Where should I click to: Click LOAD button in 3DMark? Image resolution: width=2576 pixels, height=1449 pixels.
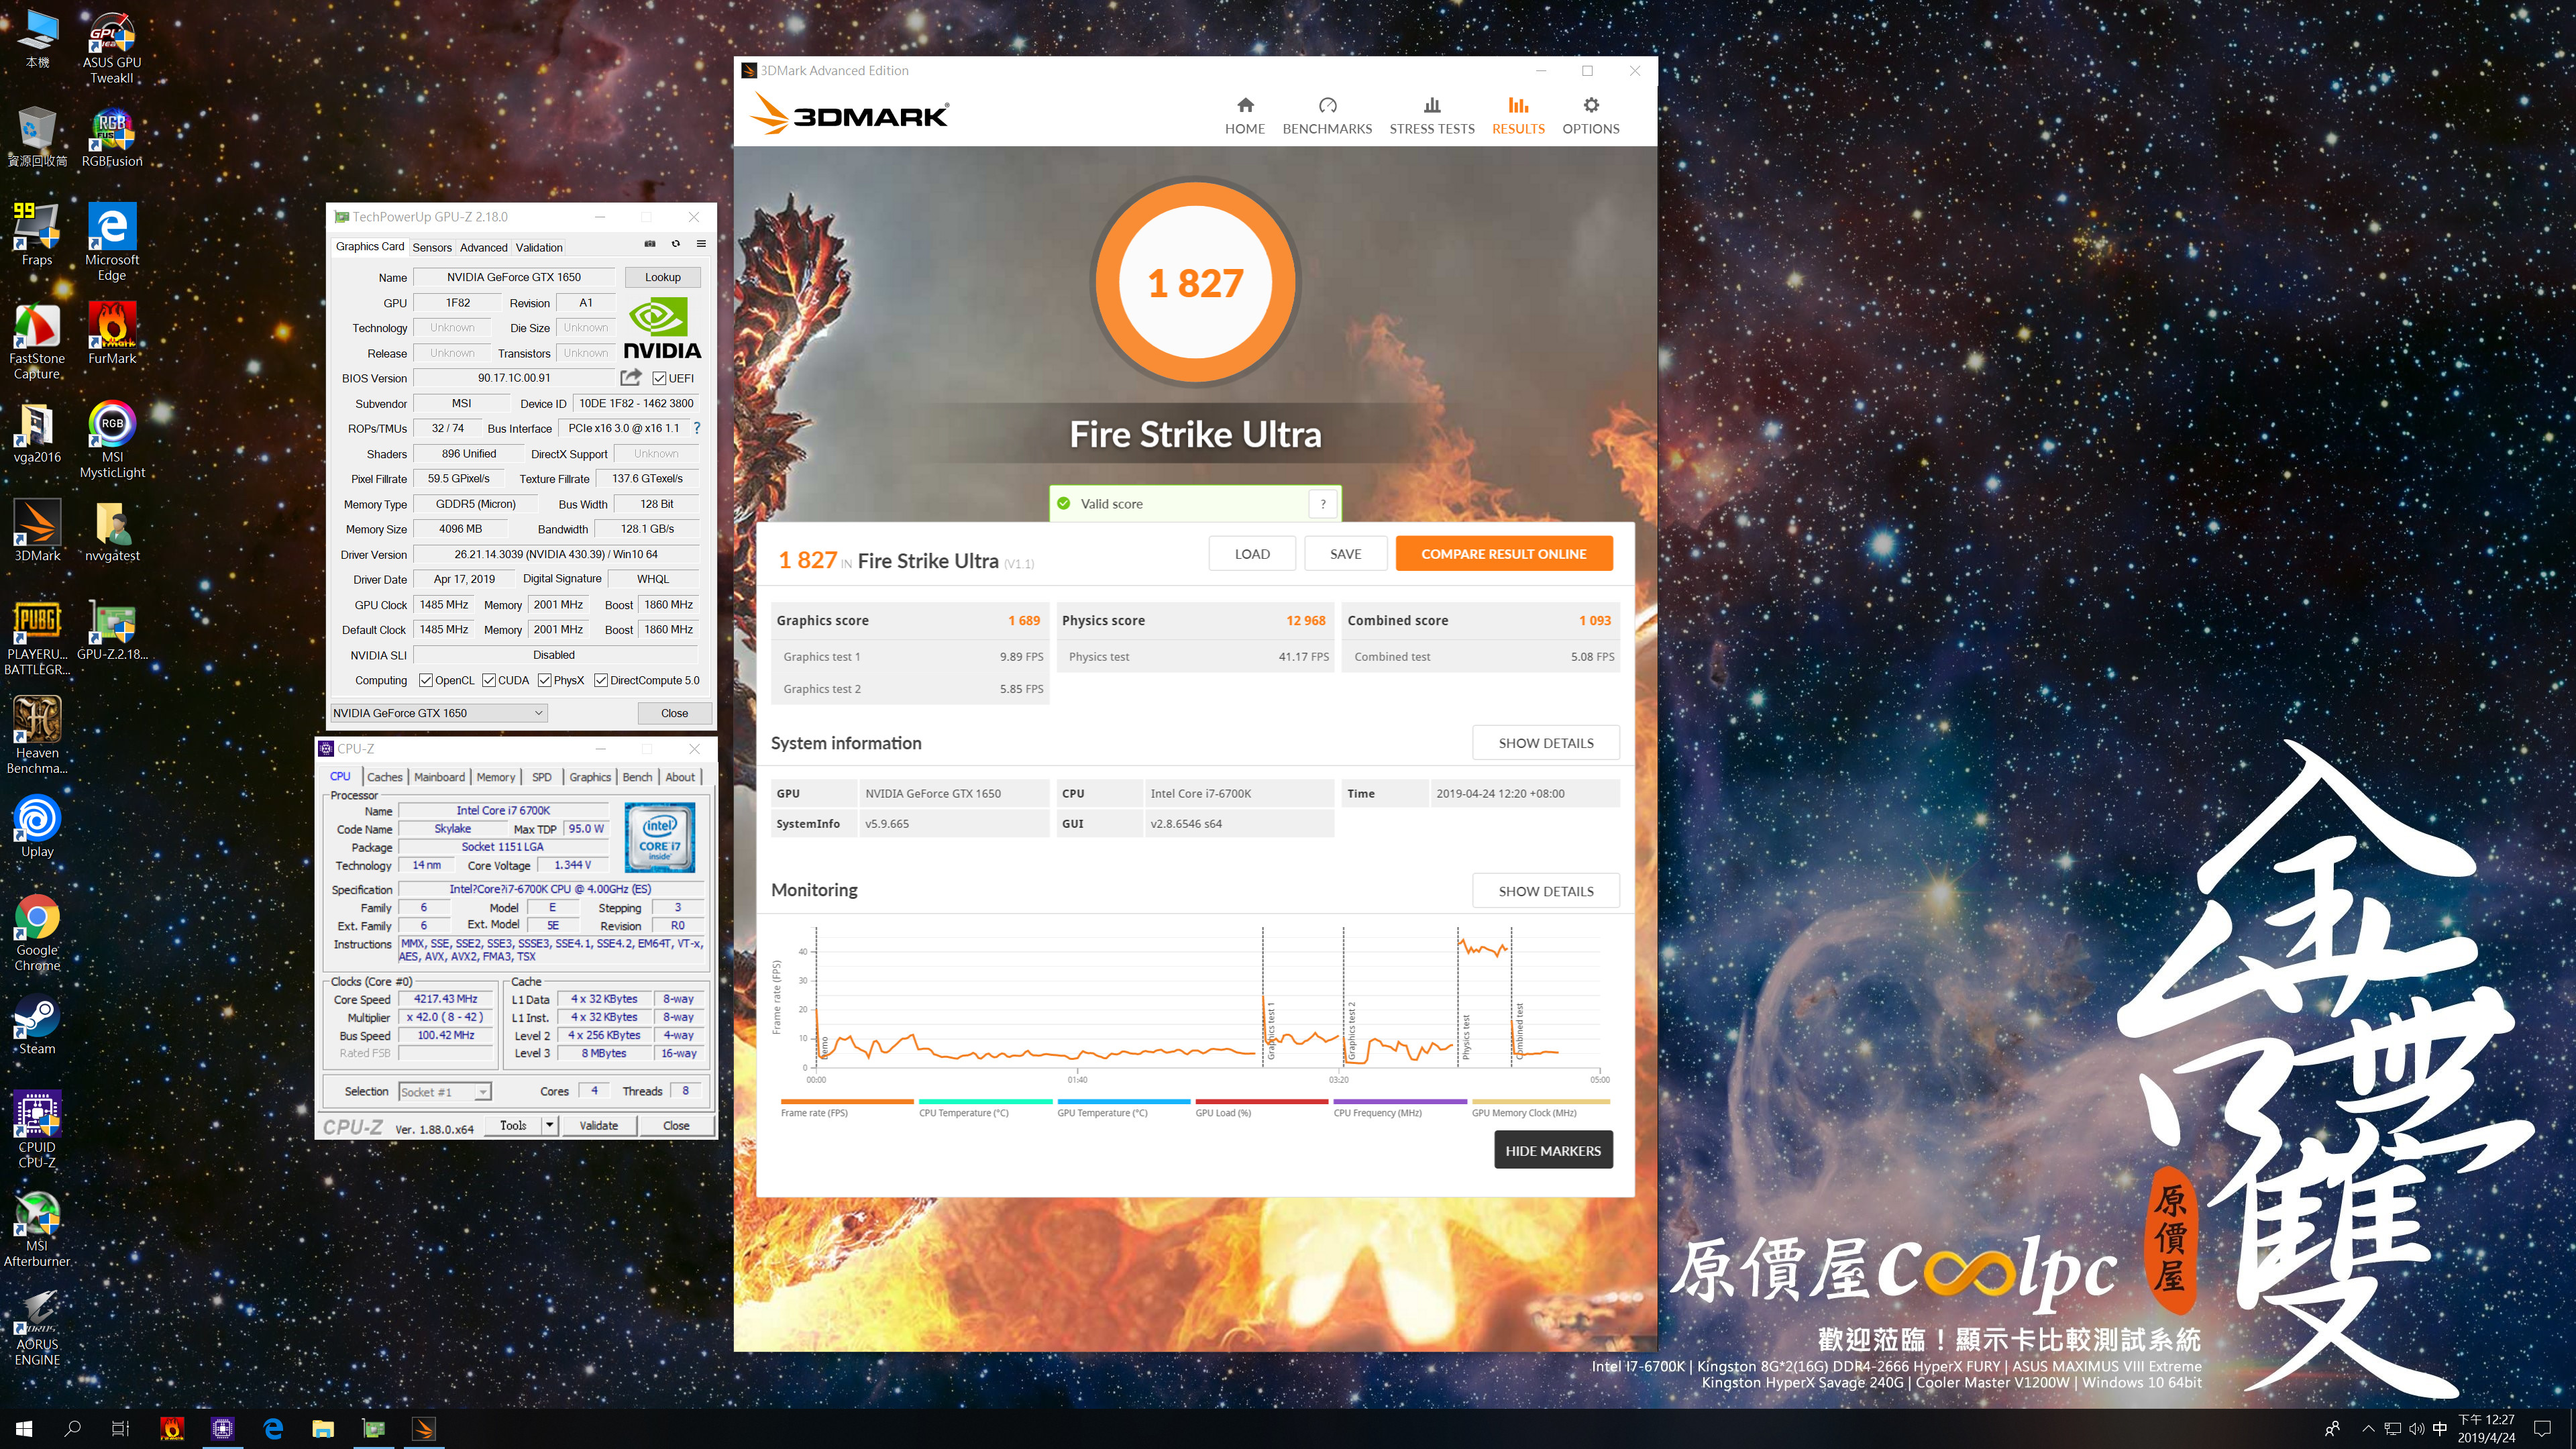[x=1252, y=554]
